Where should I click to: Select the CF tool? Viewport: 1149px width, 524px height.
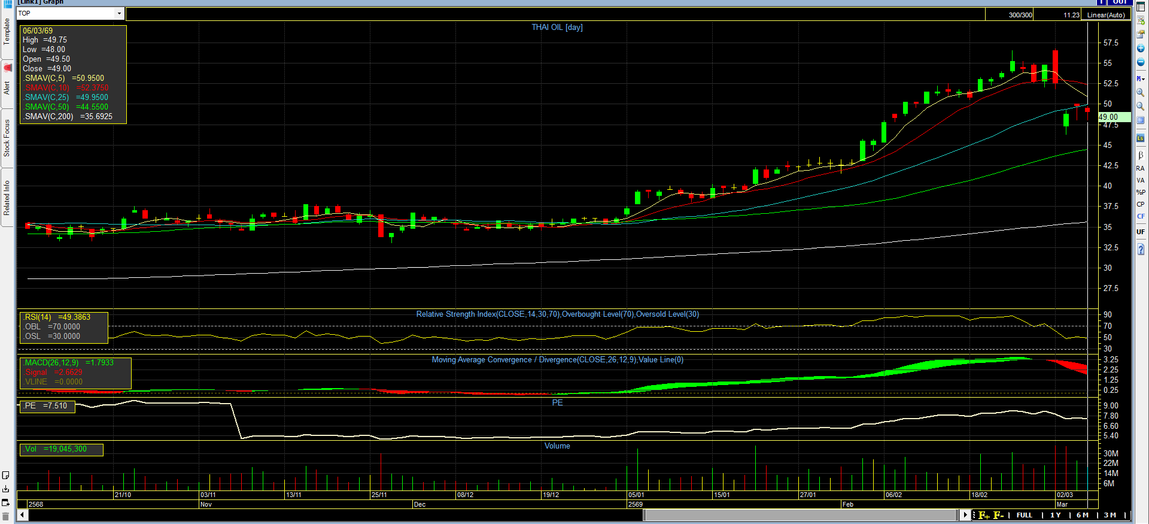1141,216
